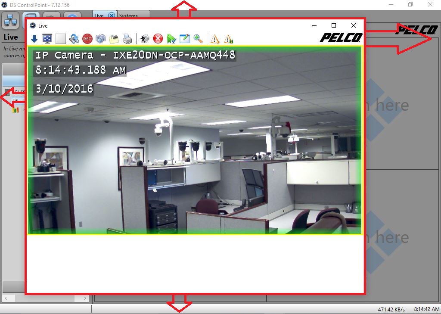This screenshot has height=314, width=441.
Task: Take a snapshot using the camera icon
Action: [x=101, y=38]
